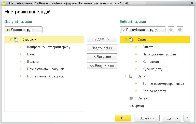Select Банк in available commands
The image size is (196, 124).
44,54
